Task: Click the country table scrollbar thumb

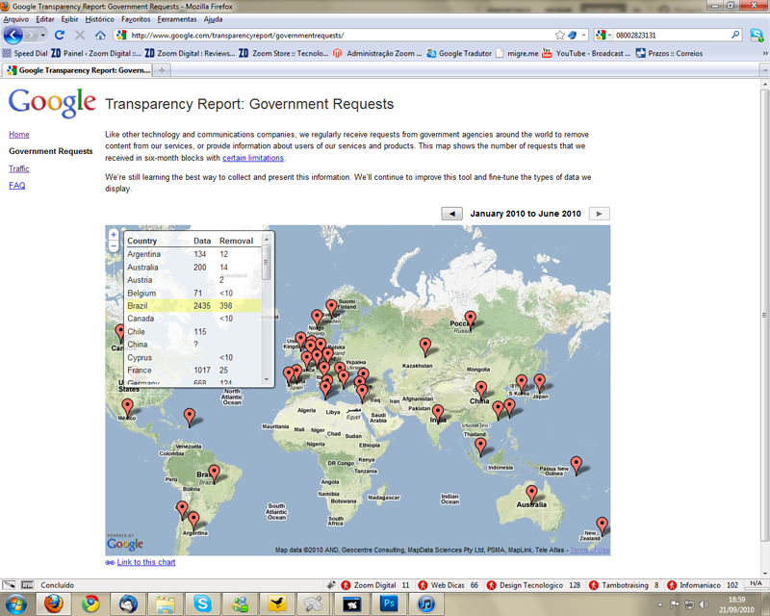Action: [x=267, y=262]
